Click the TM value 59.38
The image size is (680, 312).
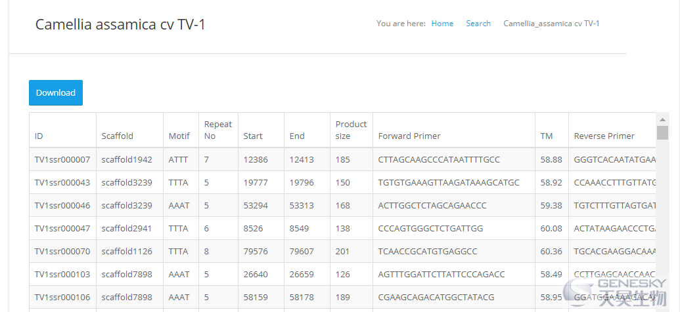coord(552,206)
